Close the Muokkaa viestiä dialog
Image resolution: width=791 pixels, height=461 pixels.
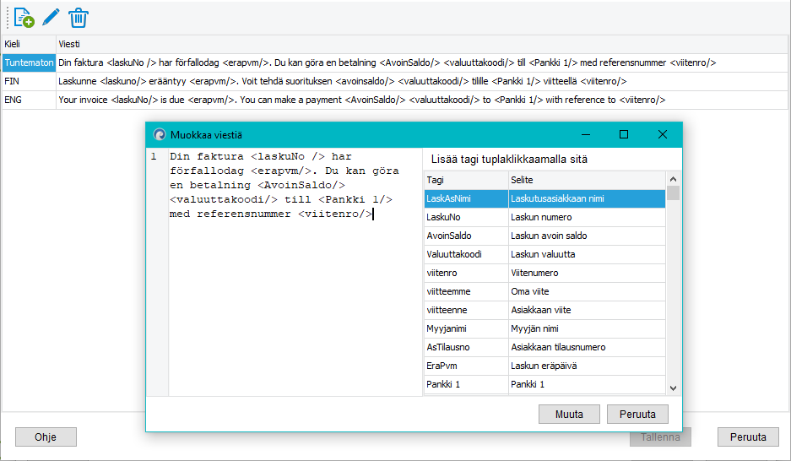(663, 134)
